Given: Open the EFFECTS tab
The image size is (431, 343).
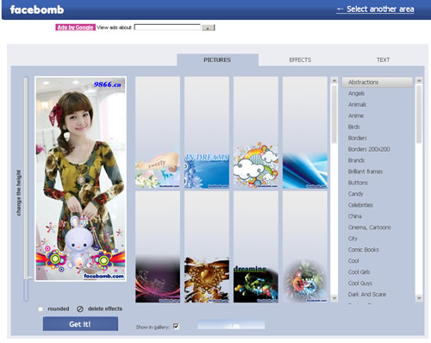Looking at the screenshot, I should 300,60.
